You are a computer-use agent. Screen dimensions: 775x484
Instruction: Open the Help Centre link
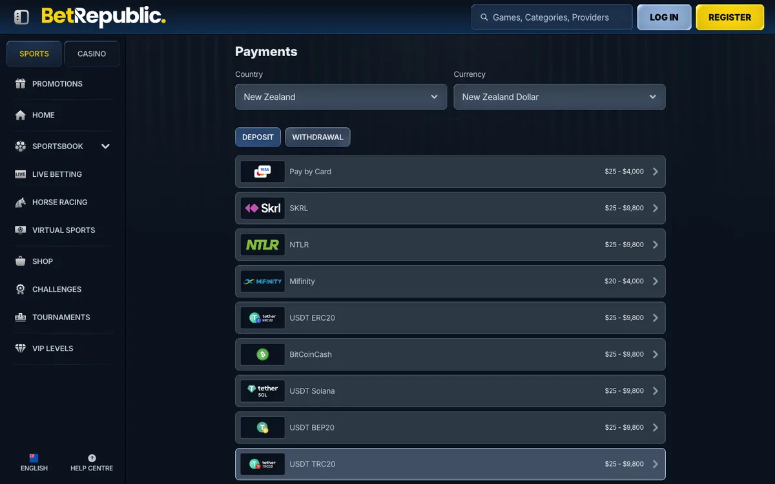coord(92,463)
